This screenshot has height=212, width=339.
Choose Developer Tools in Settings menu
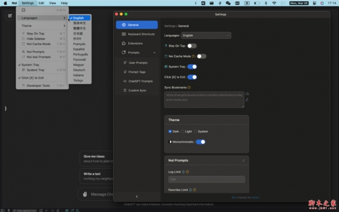point(42,86)
